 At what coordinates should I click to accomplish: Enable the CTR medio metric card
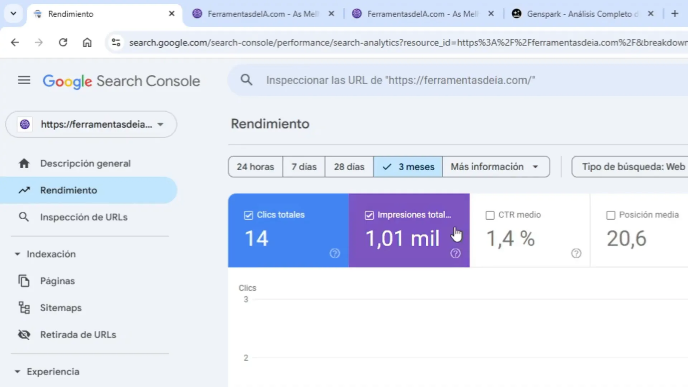point(490,215)
